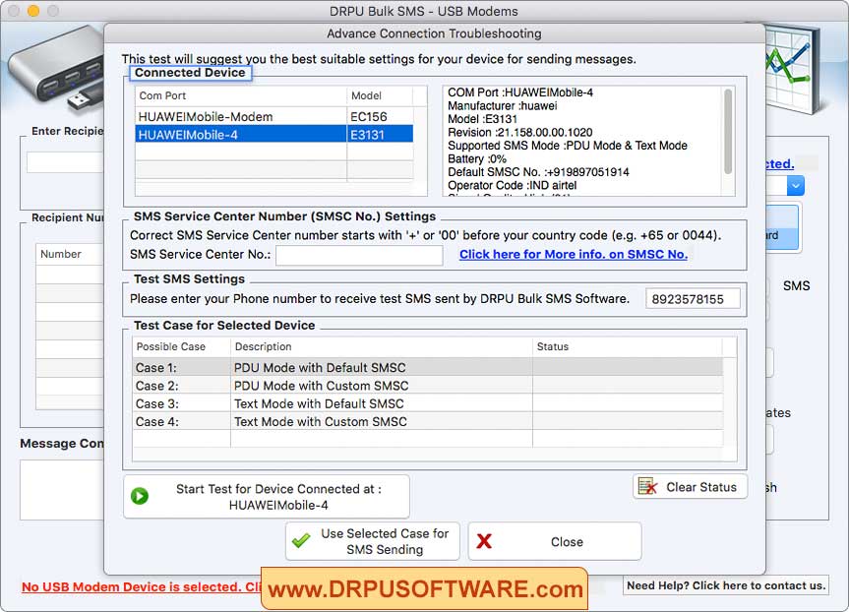Visit the www.DRPUSOFTWARE.com banner
This screenshot has width=849, height=612.
pos(424,588)
